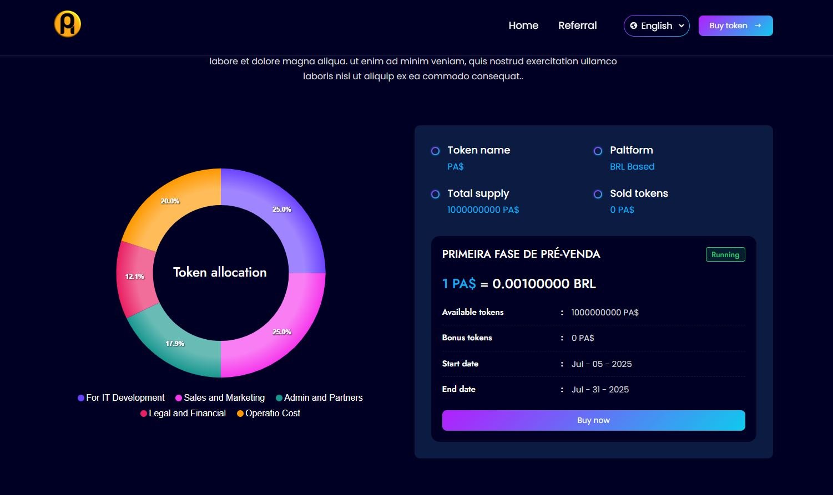Open the Referral page

tap(577, 25)
